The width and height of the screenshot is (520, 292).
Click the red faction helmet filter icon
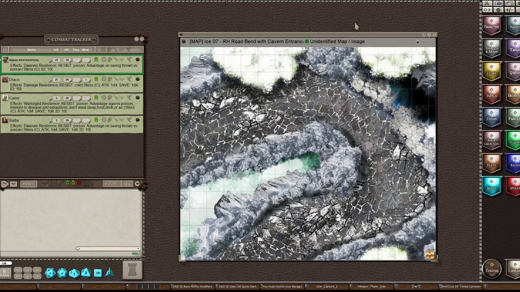point(79,183)
